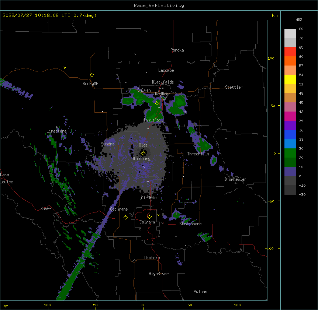Click the Calgary label

(x=147, y=222)
